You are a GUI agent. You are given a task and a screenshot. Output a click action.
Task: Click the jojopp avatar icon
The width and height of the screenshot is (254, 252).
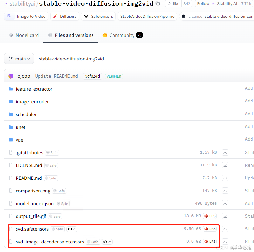[x=11, y=76]
